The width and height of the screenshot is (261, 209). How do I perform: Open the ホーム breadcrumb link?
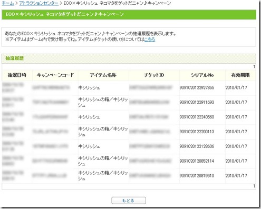tap(8, 3)
